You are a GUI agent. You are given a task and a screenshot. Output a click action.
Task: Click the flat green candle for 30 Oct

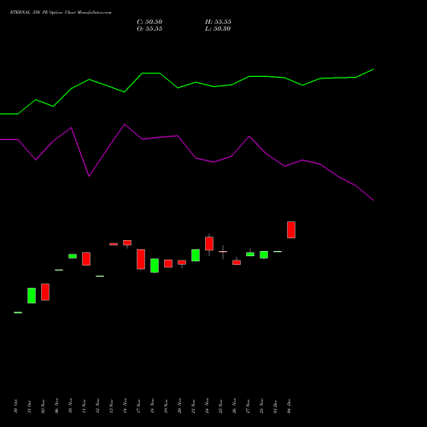pyautogui.click(x=18, y=313)
